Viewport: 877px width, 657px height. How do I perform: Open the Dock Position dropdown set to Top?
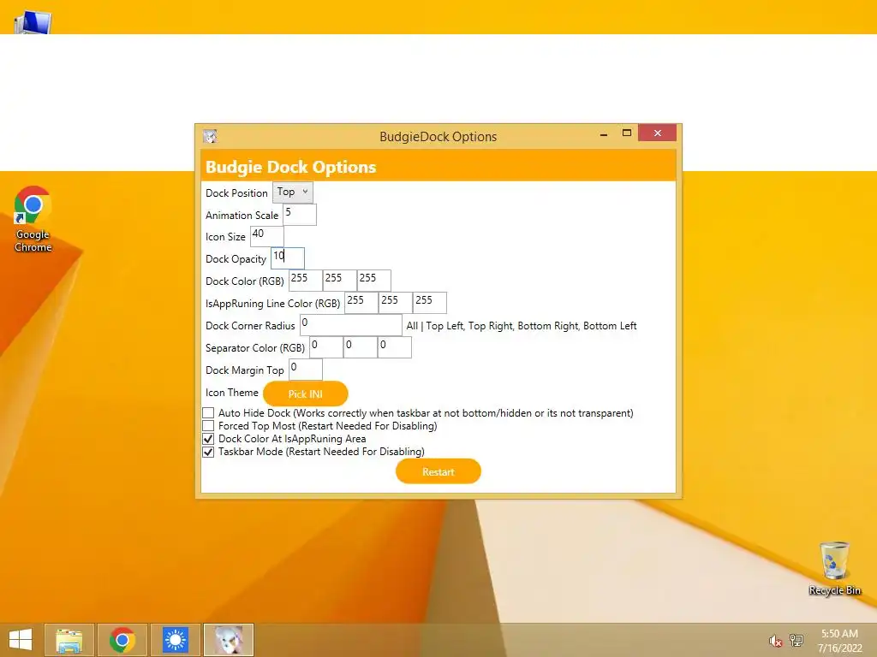293,192
